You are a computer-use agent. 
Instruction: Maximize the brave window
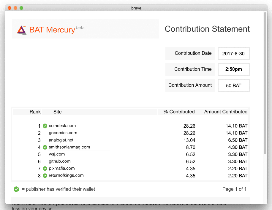21,8
